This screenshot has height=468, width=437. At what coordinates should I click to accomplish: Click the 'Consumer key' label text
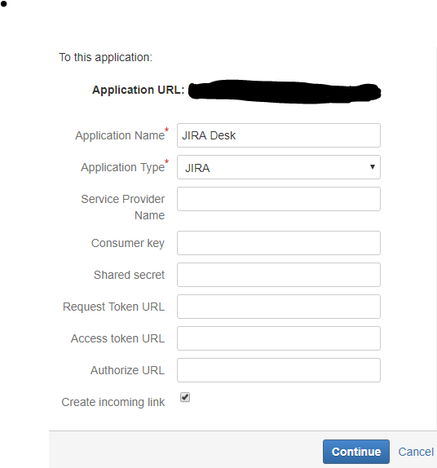(x=128, y=243)
